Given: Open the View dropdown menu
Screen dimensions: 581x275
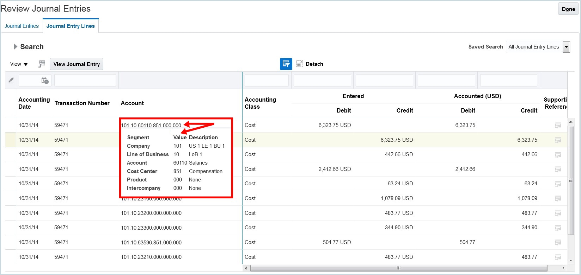Looking at the screenshot, I should pyautogui.click(x=19, y=64).
